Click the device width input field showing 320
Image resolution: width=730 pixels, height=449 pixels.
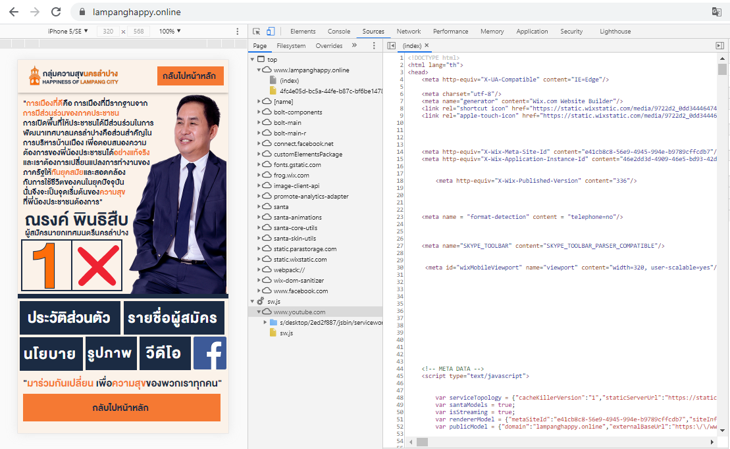[108, 32]
